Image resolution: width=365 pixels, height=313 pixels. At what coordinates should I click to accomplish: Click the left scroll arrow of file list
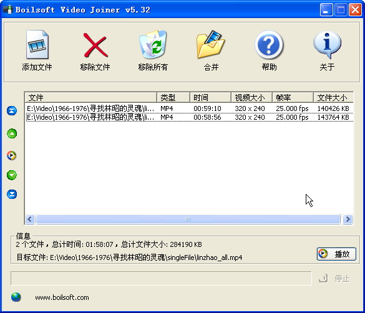[30, 219]
